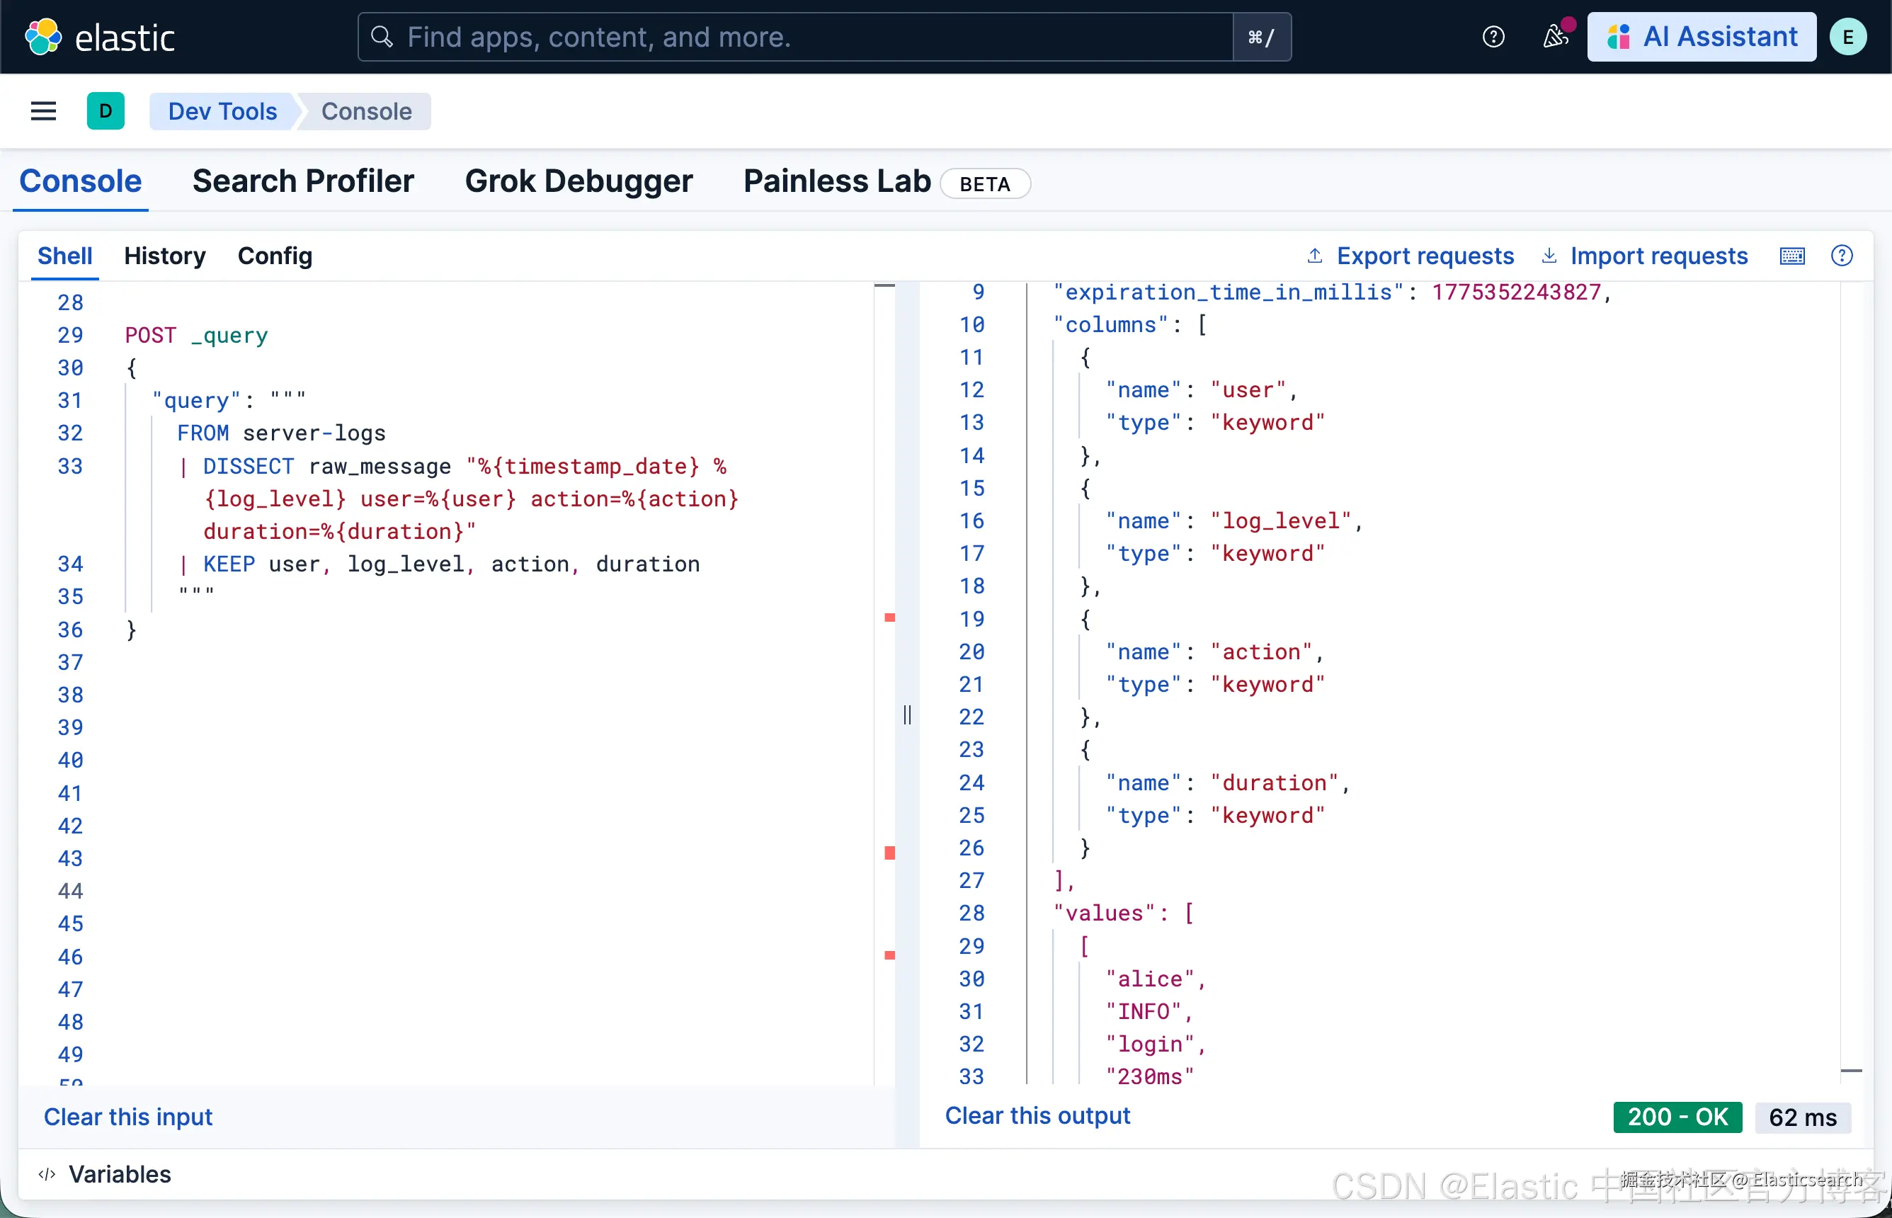Switch to the Search Profiler tab
Image resolution: width=1892 pixels, height=1218 pixels.
[x=303, y=181]
